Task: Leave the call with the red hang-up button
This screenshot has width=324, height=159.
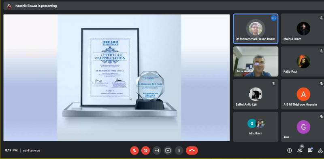Action: click(192, 151)
